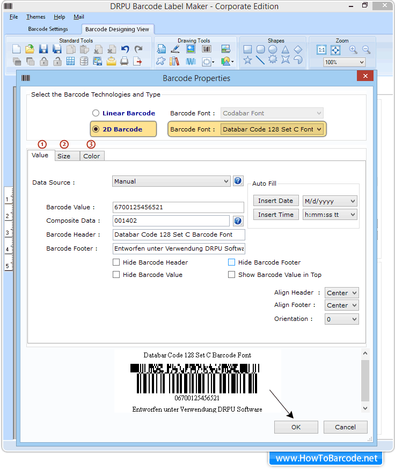Click into the Barcode Value field
The width and height of the screenshot is (395, 469).
coord(179,207)
